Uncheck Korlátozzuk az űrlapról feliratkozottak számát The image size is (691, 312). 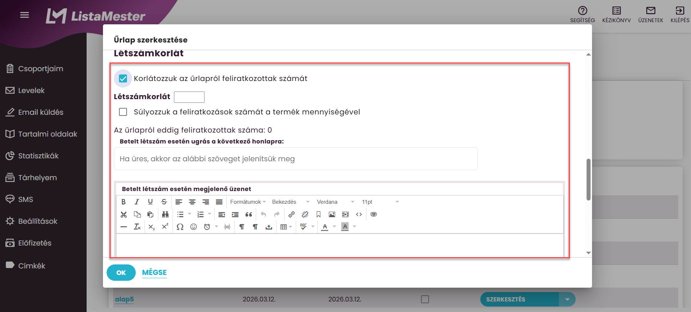pyautogui.click(x=123, y=78)
